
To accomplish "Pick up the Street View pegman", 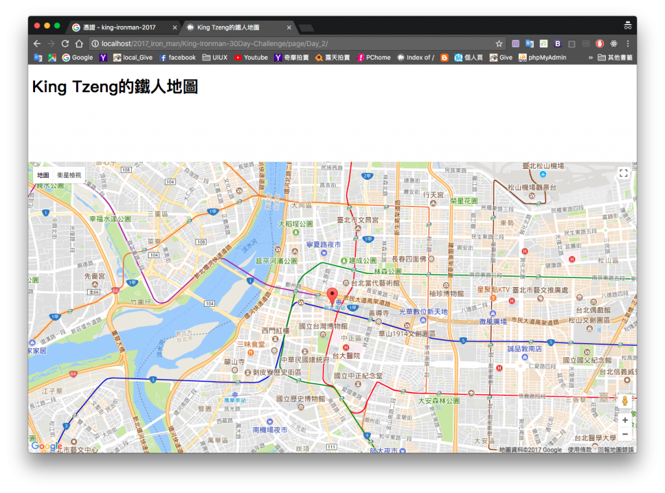I will click(x=625, y=401).
